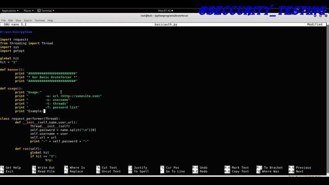329x185 pixels.
Task: Click the 'import getopt' line
Action: [12, 51]
